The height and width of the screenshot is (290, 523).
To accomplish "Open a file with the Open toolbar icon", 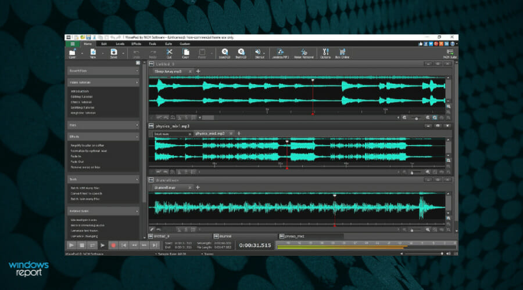I will coord(73,53).
